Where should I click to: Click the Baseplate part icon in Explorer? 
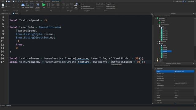point(160,42)
